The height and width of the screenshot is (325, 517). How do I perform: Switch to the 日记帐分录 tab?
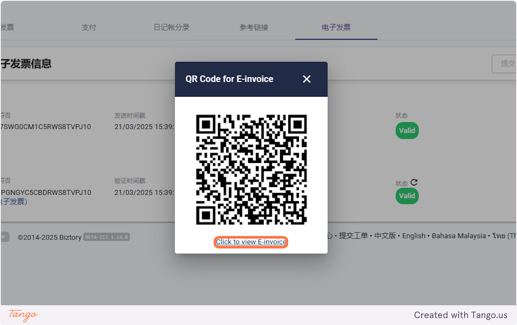(x=171, y=28)
